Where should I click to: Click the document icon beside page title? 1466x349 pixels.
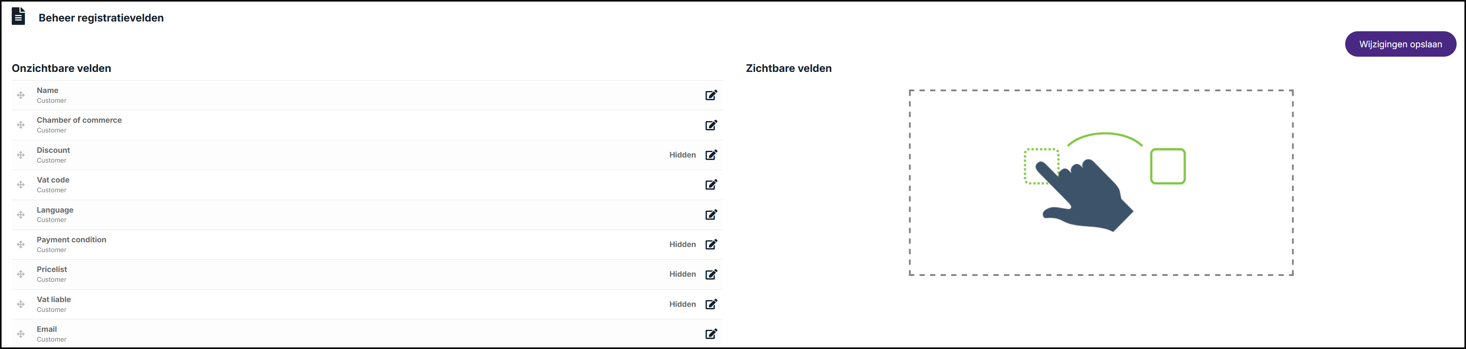tap(18, 16)
